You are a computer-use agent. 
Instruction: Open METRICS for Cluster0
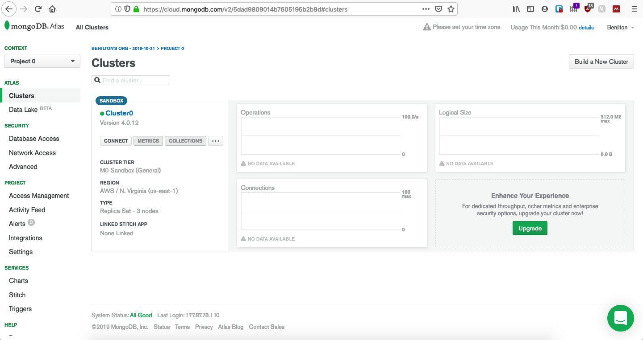(148, 141)
